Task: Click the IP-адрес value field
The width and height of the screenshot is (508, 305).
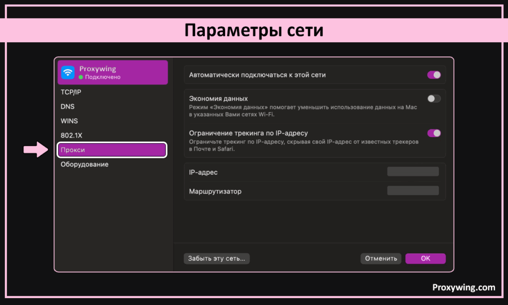Action: tap(412, 172)
